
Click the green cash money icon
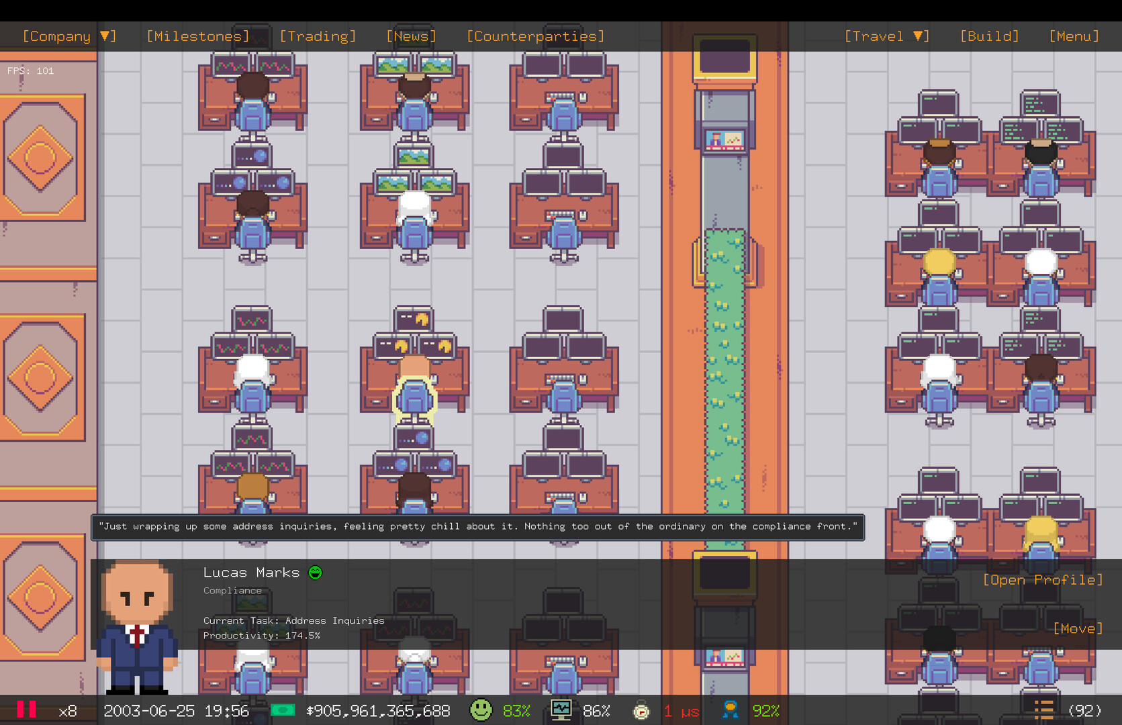pyautogui.click(x=283, y=710)
